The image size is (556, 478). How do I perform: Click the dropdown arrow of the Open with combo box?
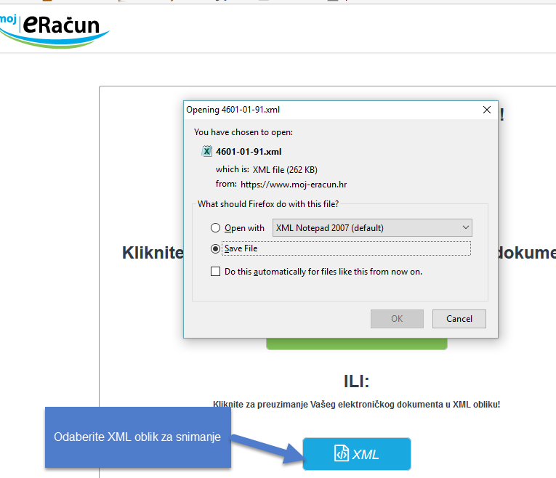465,228
